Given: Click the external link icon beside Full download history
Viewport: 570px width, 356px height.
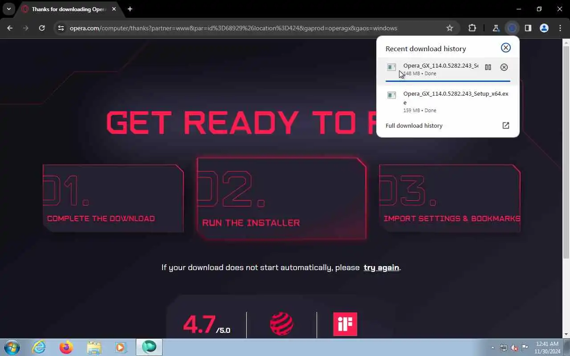Looking at the screenshot, I should 505,125.
